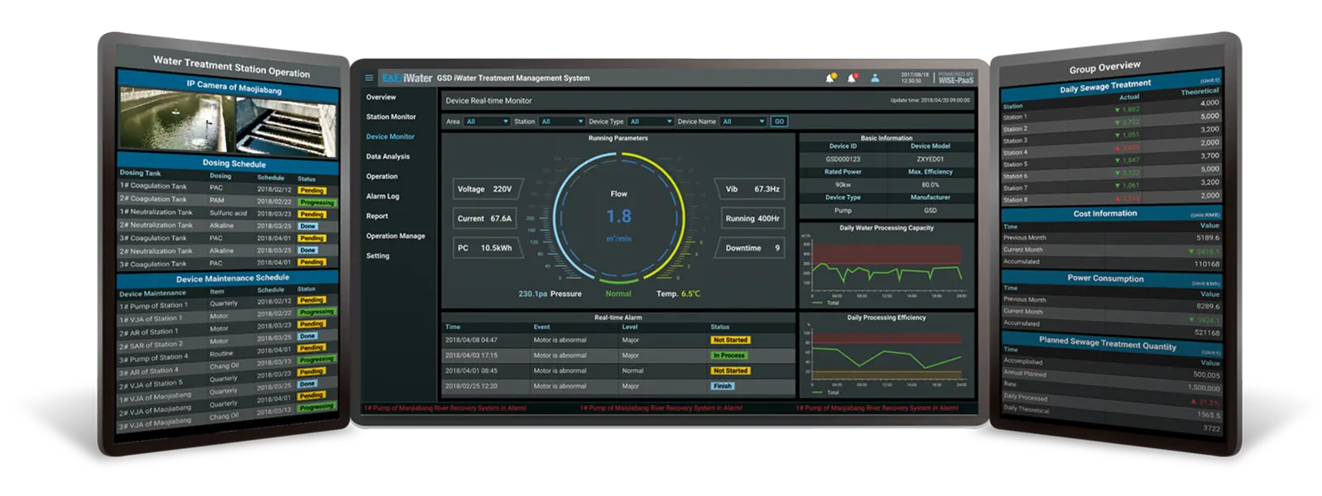Select Device Monitor in the sidebar

pos(391,137)
